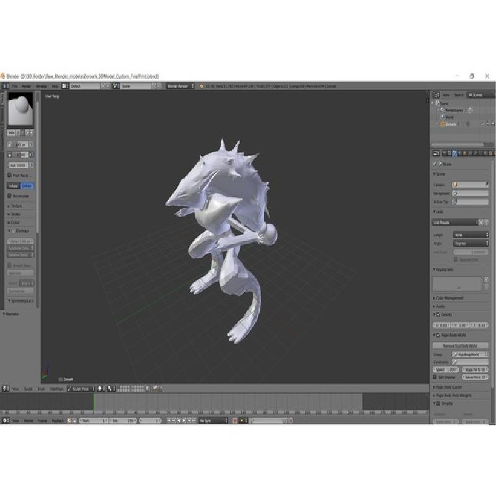Click the Active Clip movie clip icon

coord(455,201)
